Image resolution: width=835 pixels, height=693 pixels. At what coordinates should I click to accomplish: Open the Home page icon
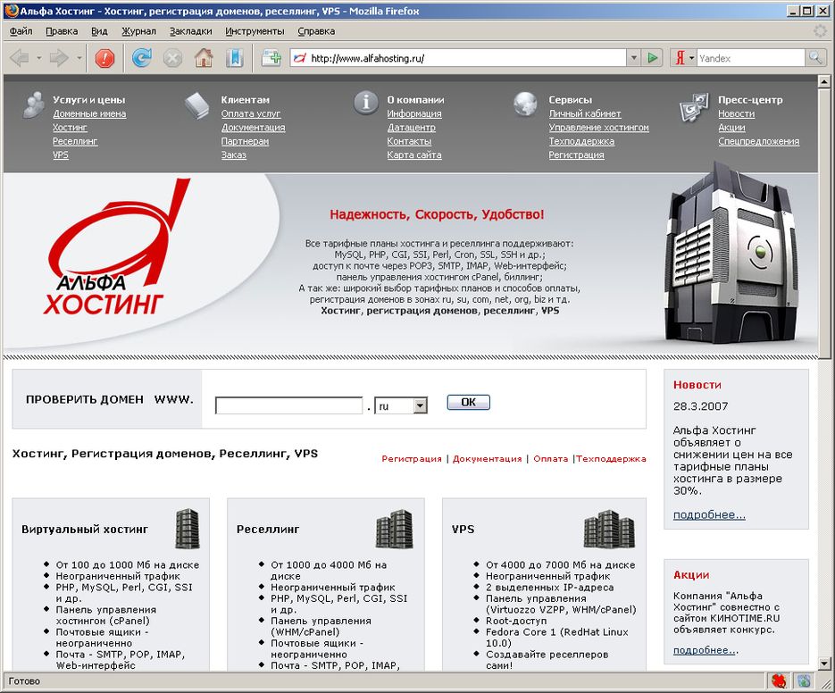point(204,57)
